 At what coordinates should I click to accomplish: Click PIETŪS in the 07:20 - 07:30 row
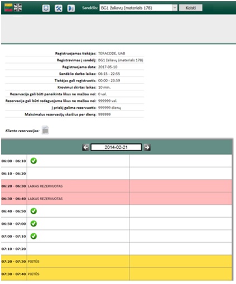click(x=33, y=262)
